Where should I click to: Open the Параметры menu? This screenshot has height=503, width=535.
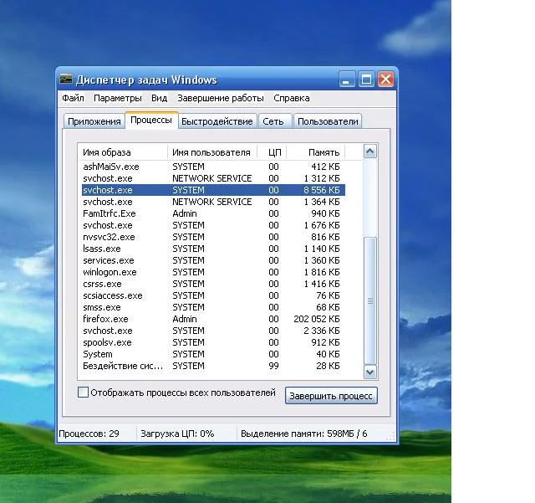click(x=117, y=98)
